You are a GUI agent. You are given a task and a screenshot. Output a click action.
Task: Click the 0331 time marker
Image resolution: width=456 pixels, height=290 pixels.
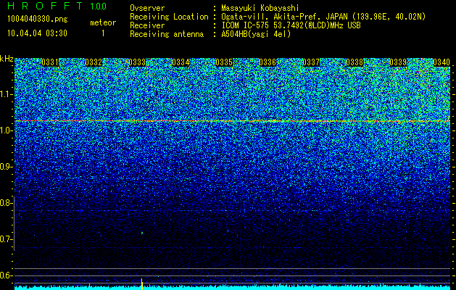50,62
